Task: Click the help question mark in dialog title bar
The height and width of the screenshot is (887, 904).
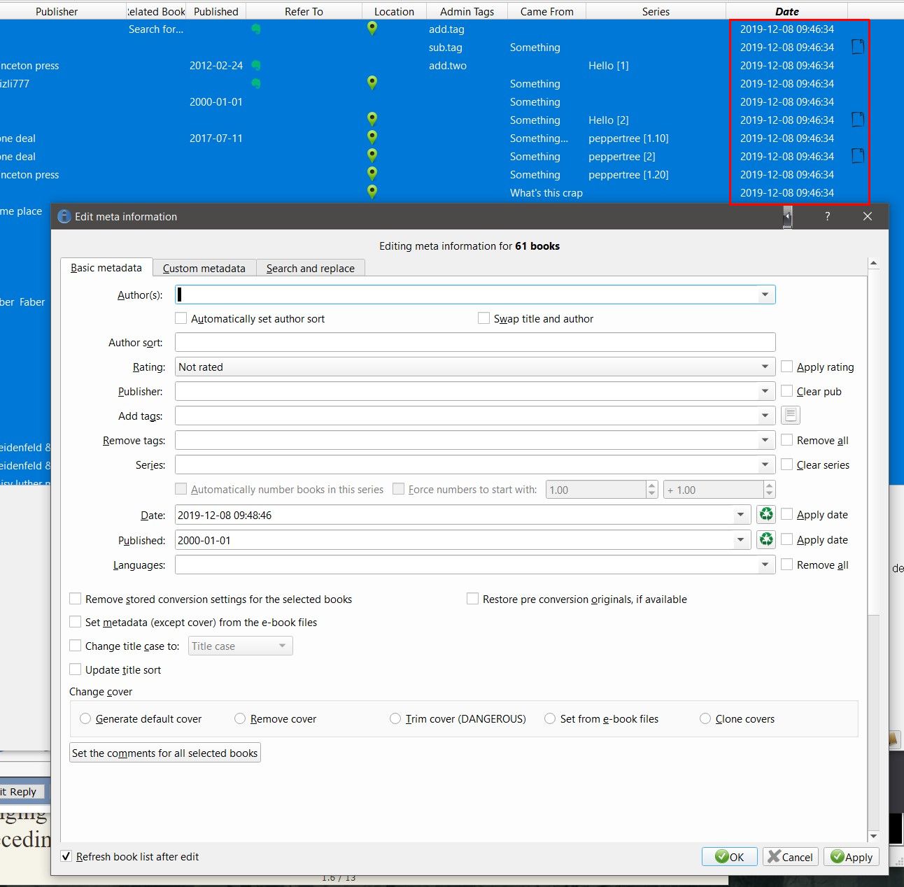Action: click(827, 217)
